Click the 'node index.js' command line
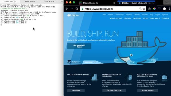The width and height of the screenshot is (171, 96). (x=21, y=5)
